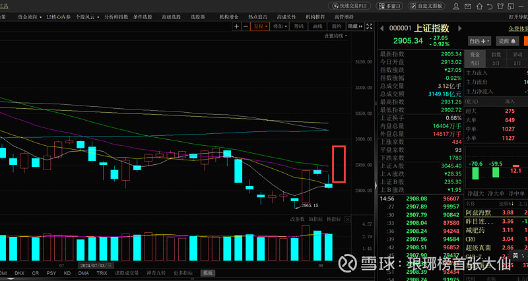Open 更多指标 more indicators
Screen dimensions: 528x281
(x=183, y=273)
